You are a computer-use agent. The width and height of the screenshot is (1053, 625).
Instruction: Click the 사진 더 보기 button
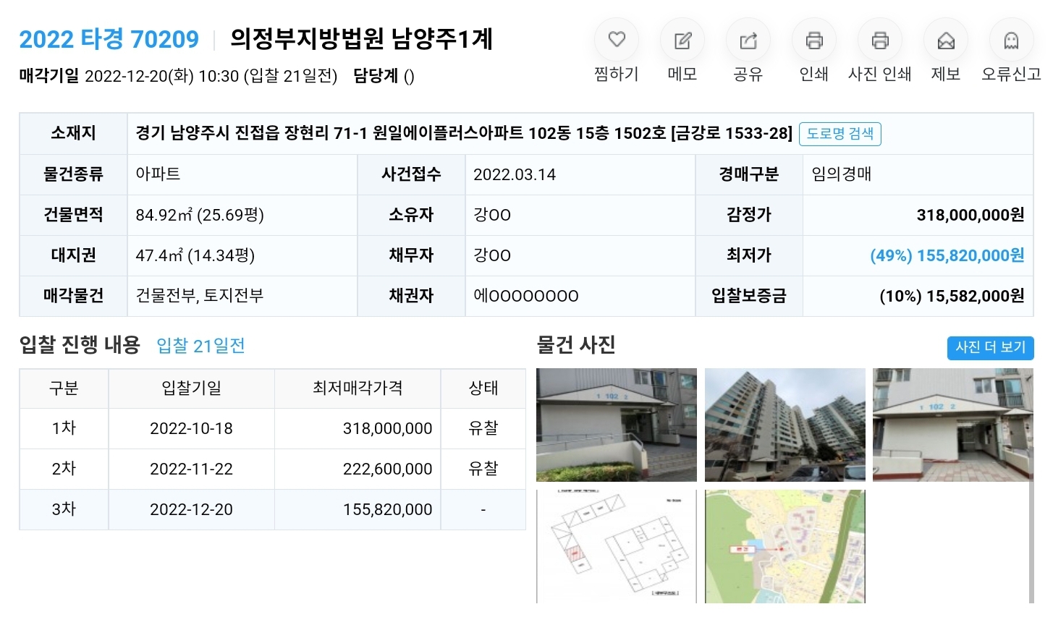(x=990, y=347)
